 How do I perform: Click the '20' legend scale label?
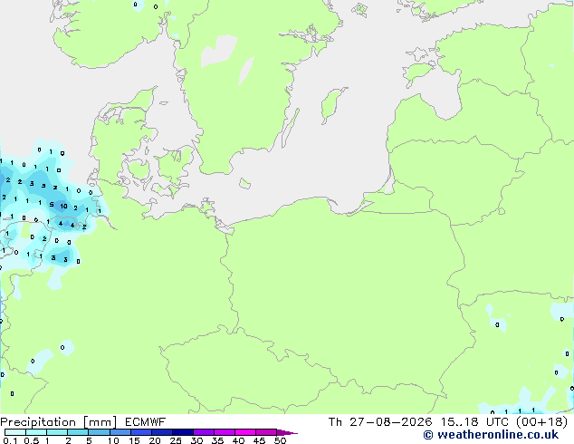click(155, 440)
